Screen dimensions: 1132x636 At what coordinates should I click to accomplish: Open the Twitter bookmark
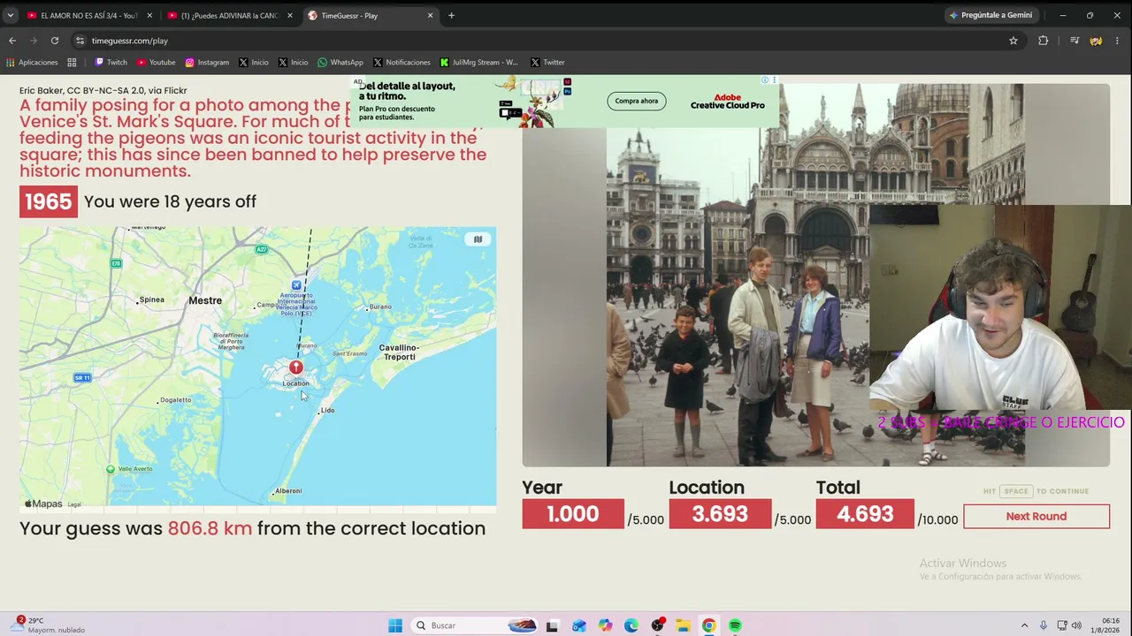(x=547, y=63)
